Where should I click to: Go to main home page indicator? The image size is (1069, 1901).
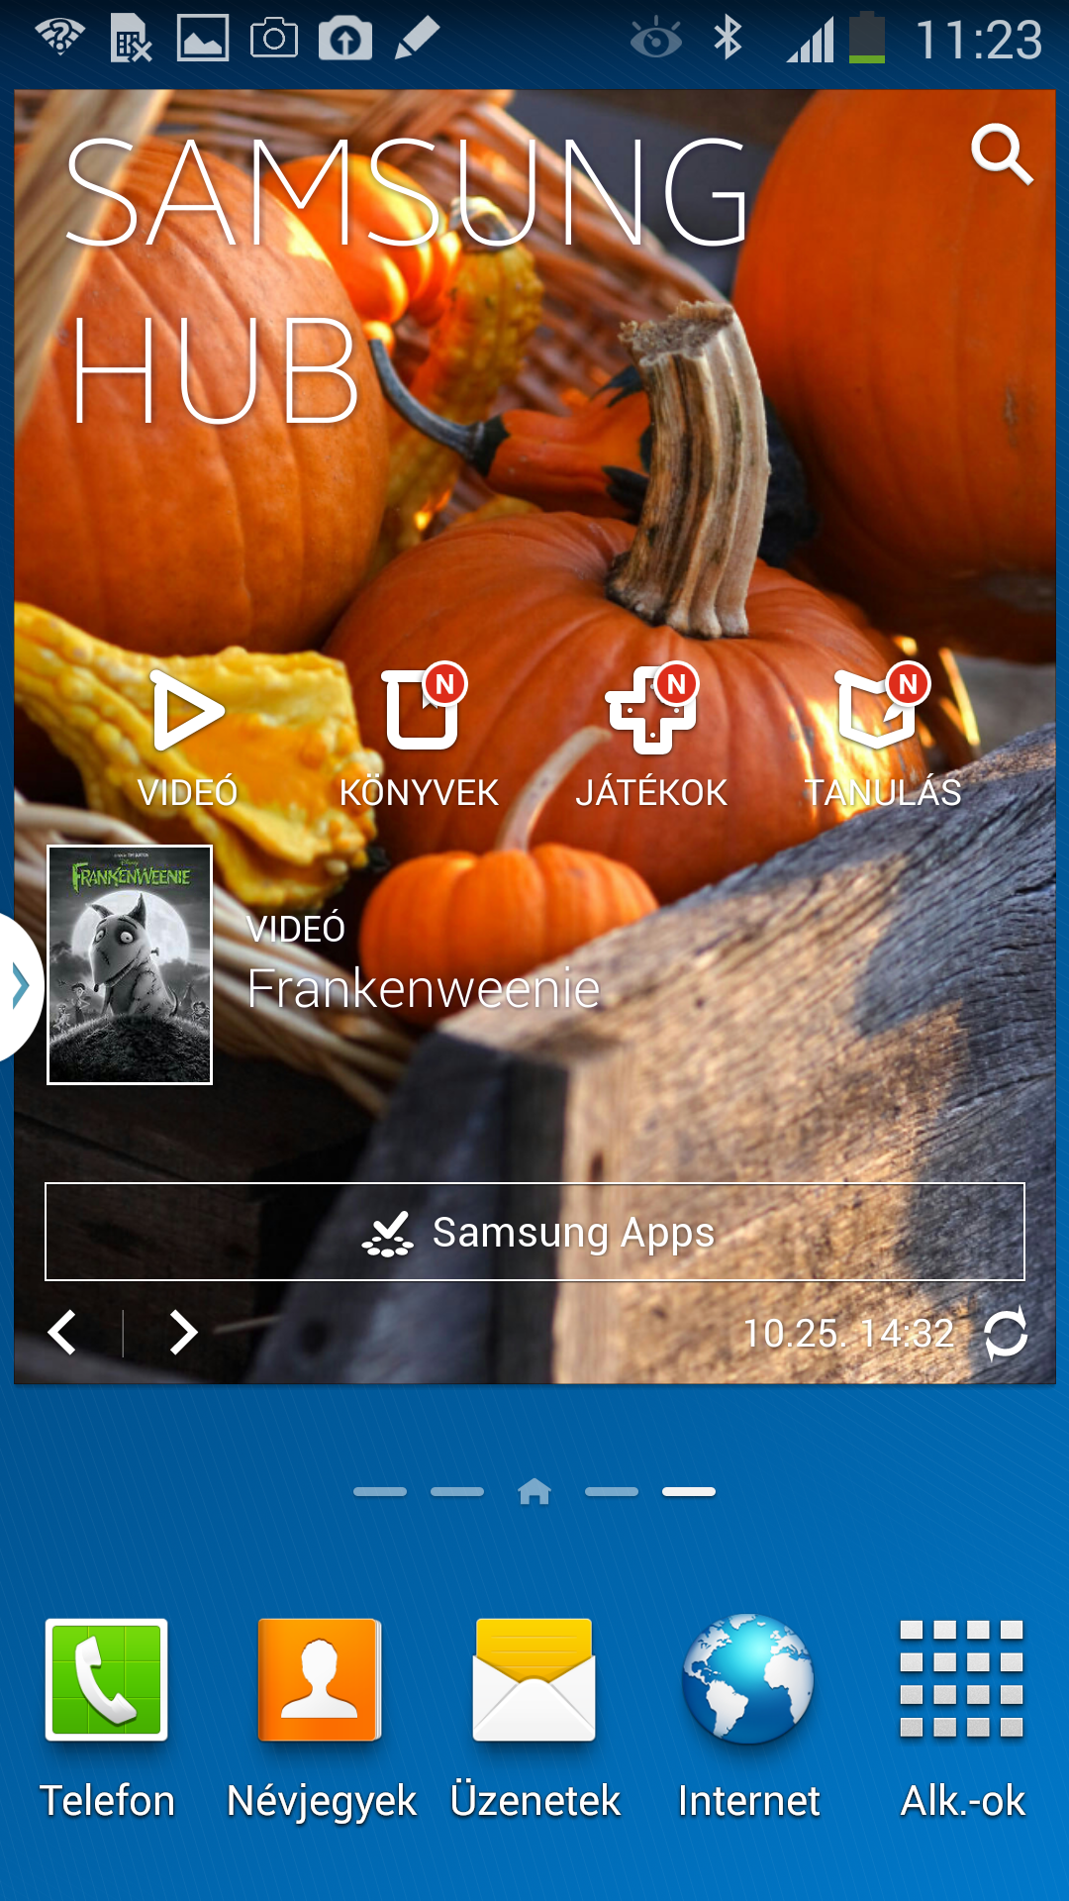pyautogui.click(x=534, y=1491)
